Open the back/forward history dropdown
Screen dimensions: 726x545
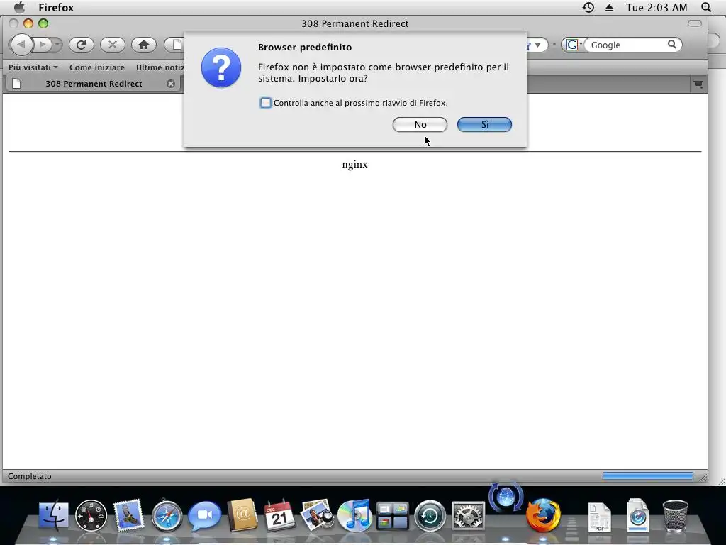57,45
